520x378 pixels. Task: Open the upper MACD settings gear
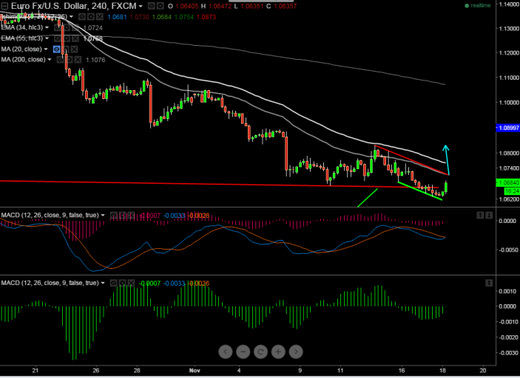click(122, 216)
